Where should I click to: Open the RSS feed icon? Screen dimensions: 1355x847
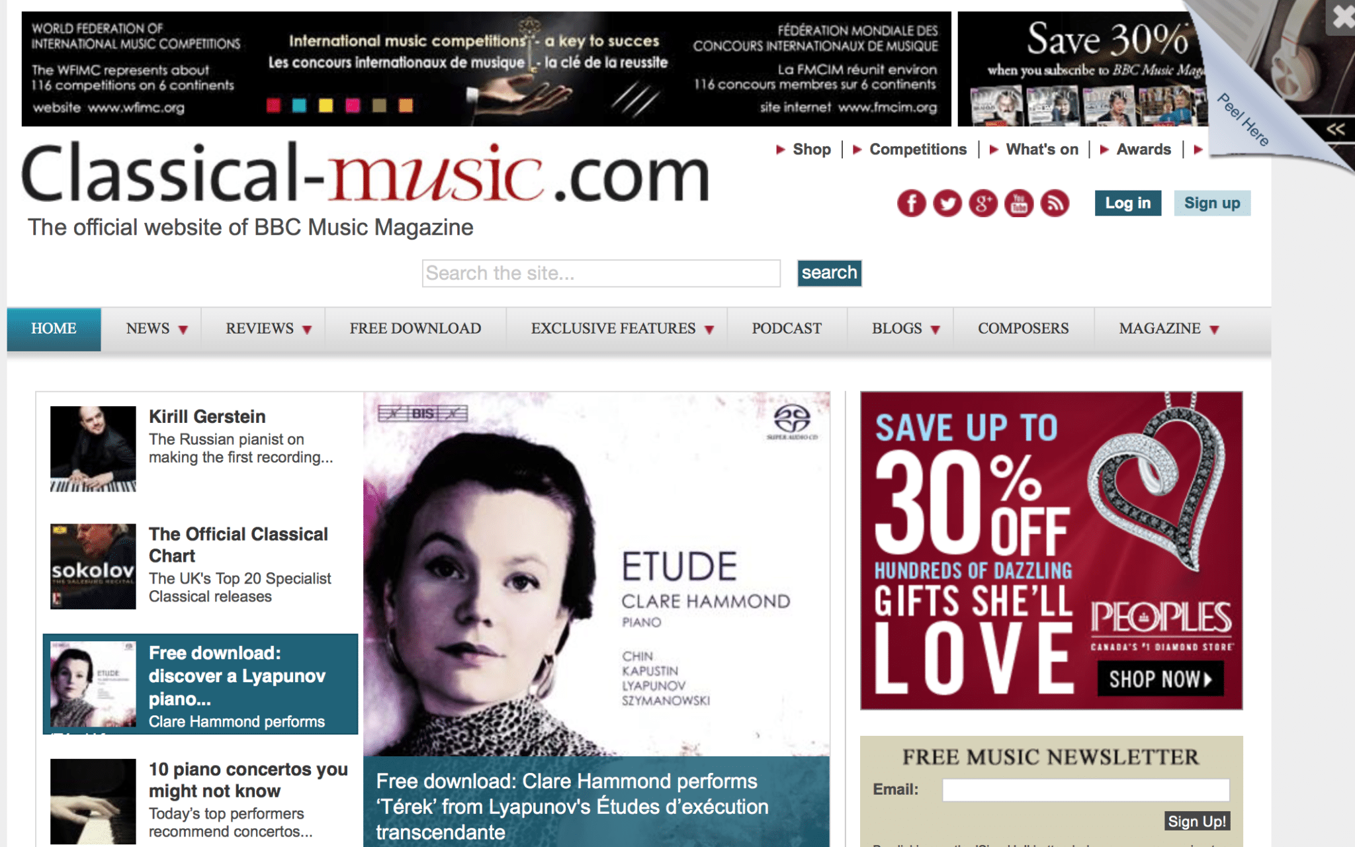(1055, 203)
